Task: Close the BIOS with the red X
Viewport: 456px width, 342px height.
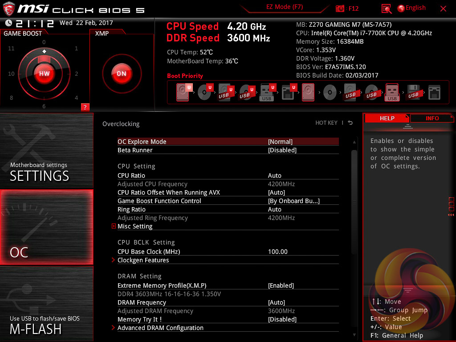Action: pyautogui.click(x=443, y=9)
